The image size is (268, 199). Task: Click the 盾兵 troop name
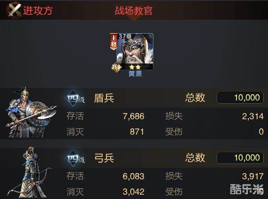[x=104, y=98]
